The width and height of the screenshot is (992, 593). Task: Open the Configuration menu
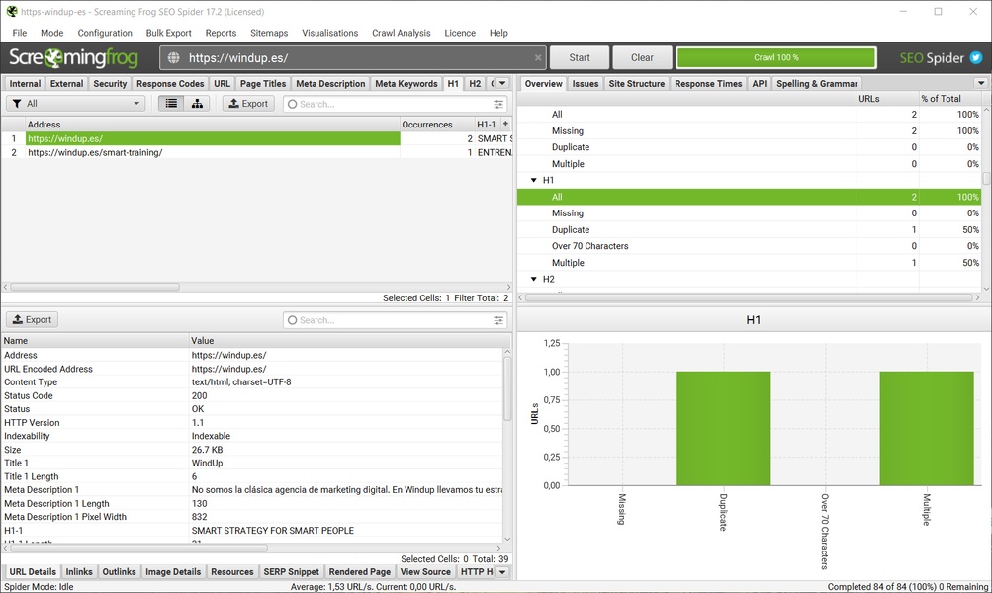(x=105, y=33)
